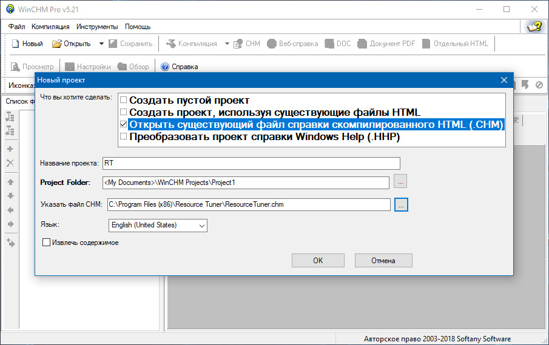The image size is (549, 345).
Task: Click the DOC export toolbar icon
Action: pos(329,44)
